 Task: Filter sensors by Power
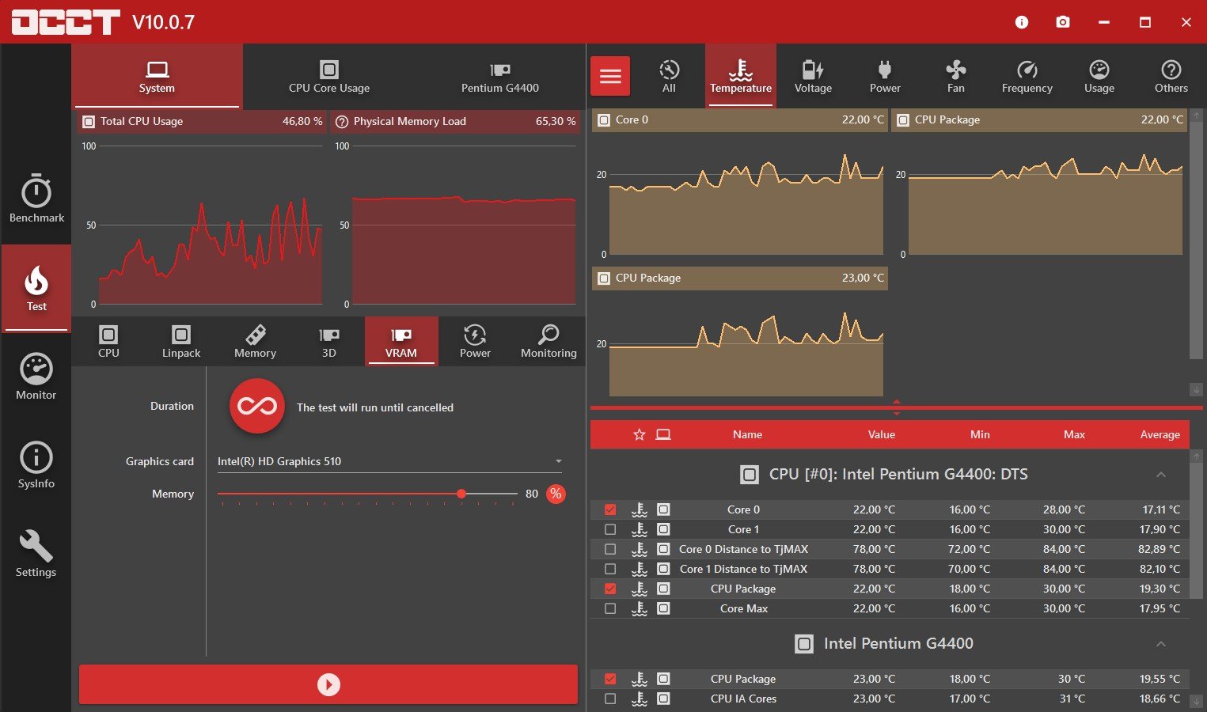pos(885,76)
